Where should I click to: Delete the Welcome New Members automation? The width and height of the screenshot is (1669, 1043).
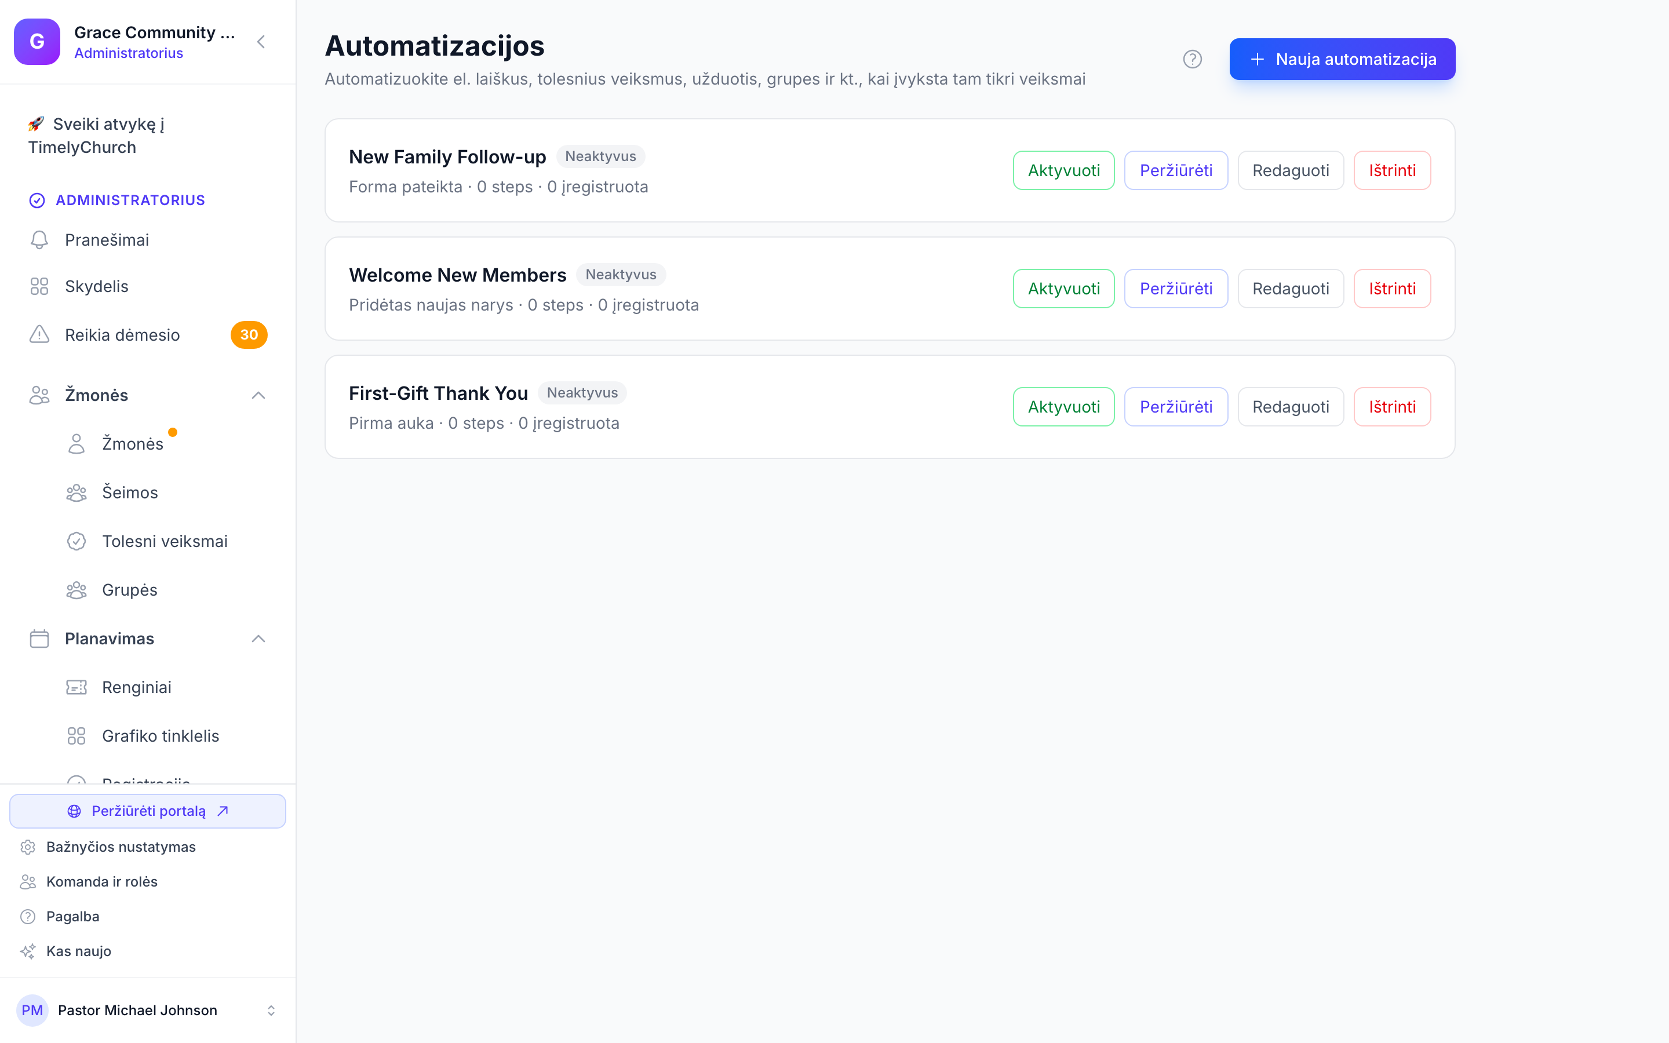point(1392,289)
